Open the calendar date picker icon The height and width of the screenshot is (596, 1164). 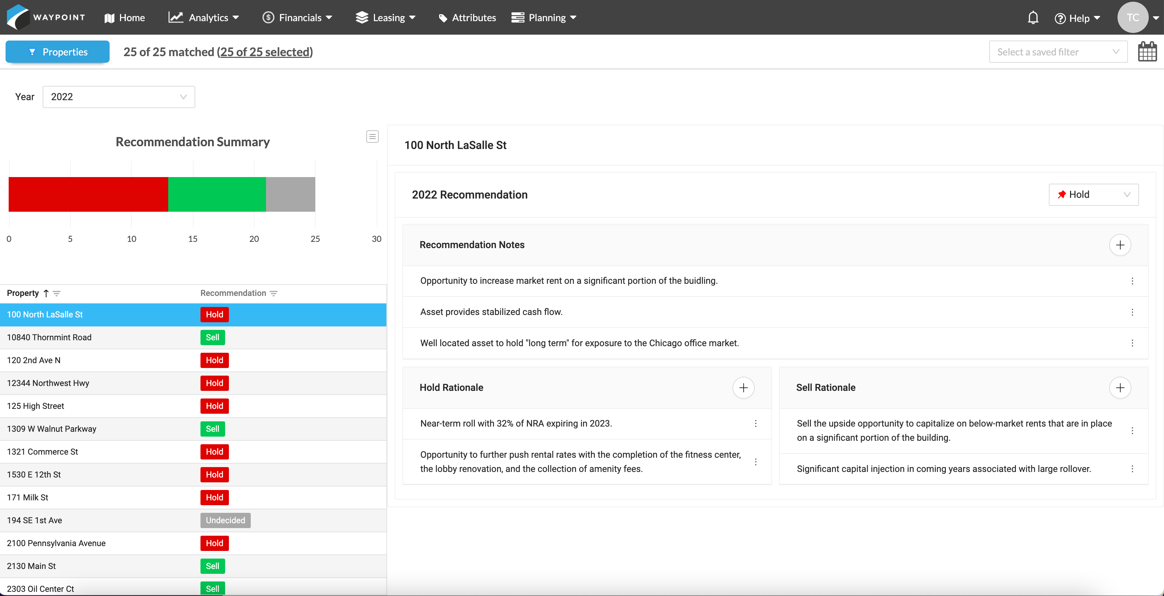point(1147,52)
